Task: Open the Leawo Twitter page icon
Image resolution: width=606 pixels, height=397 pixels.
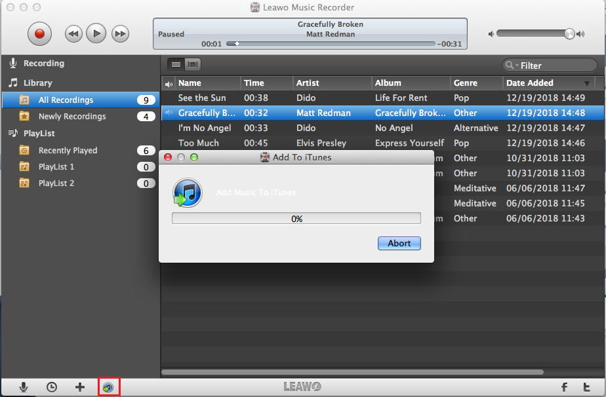Action: 587,387
